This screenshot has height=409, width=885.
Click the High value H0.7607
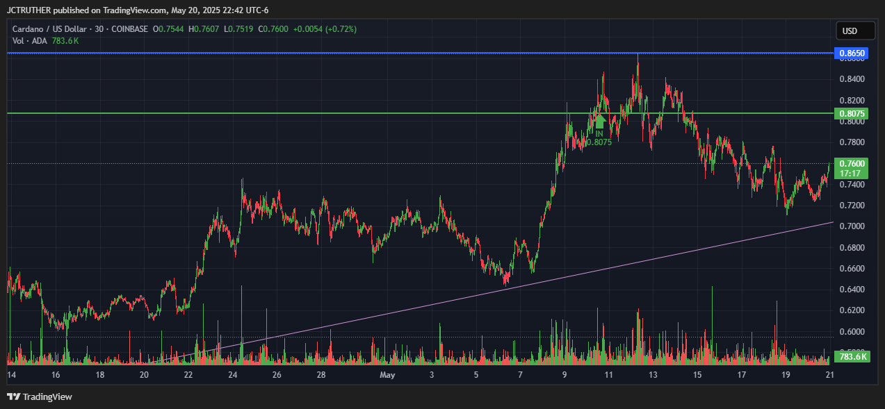pyautogui.click(x=205, y=29)
